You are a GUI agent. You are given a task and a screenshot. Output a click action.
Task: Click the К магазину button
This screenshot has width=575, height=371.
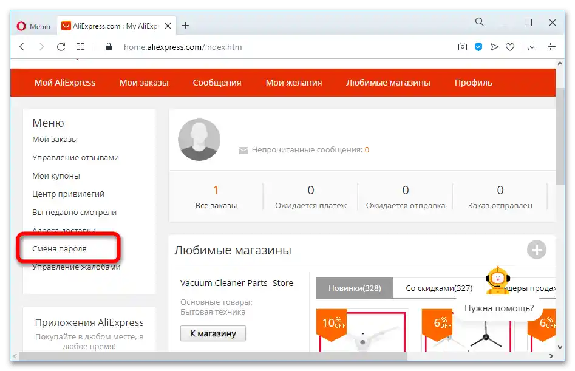tap(213, 333)
